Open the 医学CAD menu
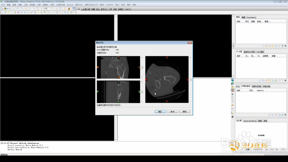This screenshot has height=162, width=288. [79, 5]
